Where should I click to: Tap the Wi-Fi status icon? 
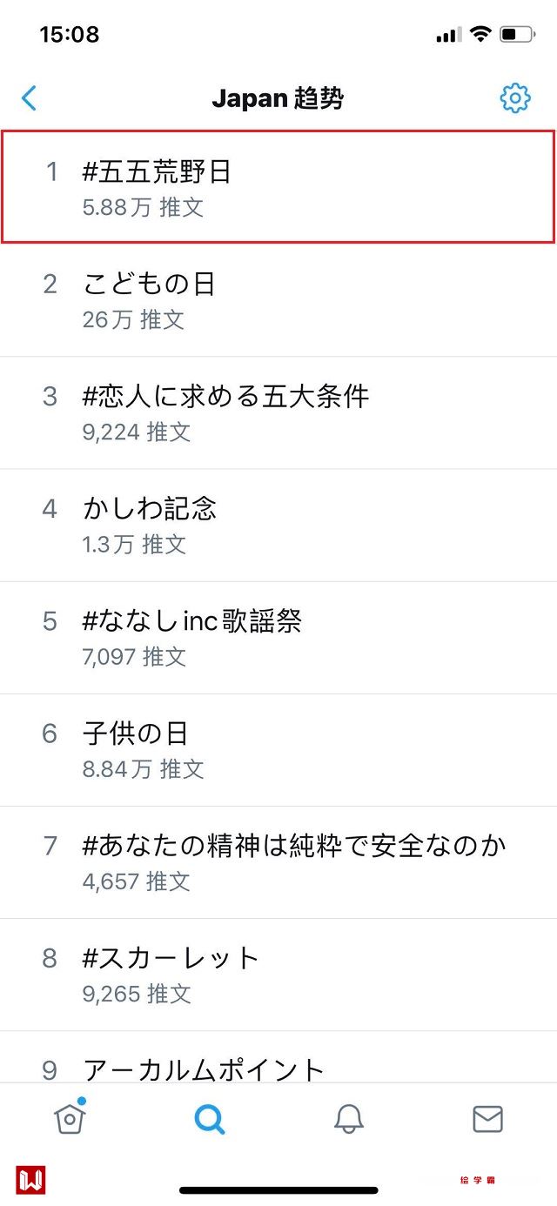tap(480, 35)
